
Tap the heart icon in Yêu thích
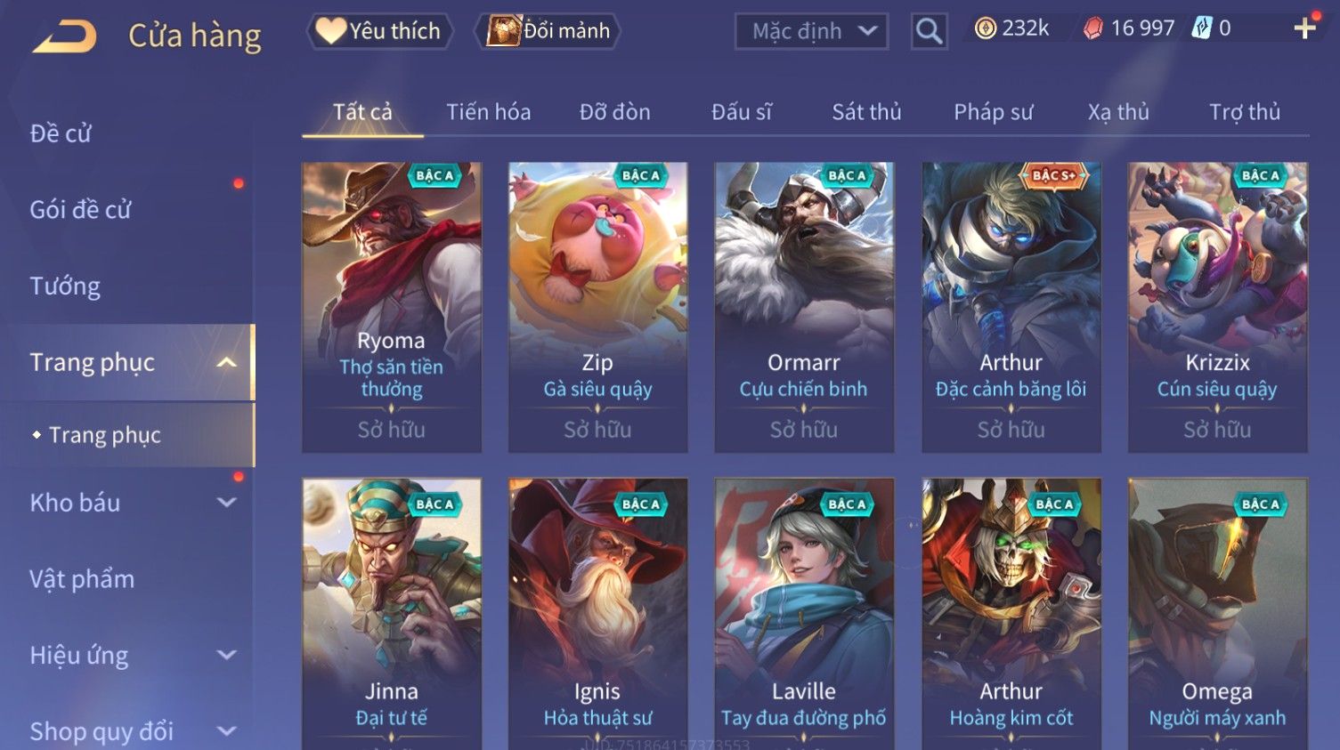pyautogui.click(x=330, y=31)
